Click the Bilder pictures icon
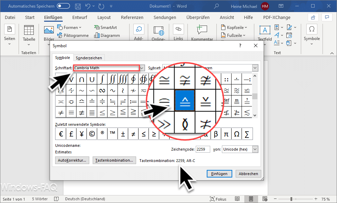The image size is (337, 203). [49, 30]
